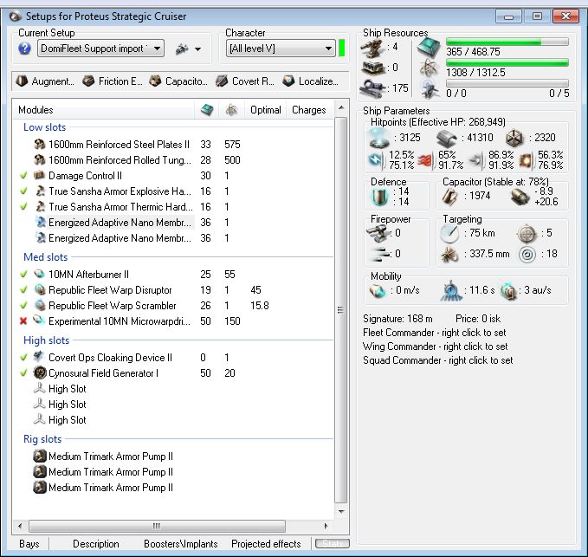Click the capacitor capacity icon
The height and width of the screenshot is (557, 588).
coord(450,197)
